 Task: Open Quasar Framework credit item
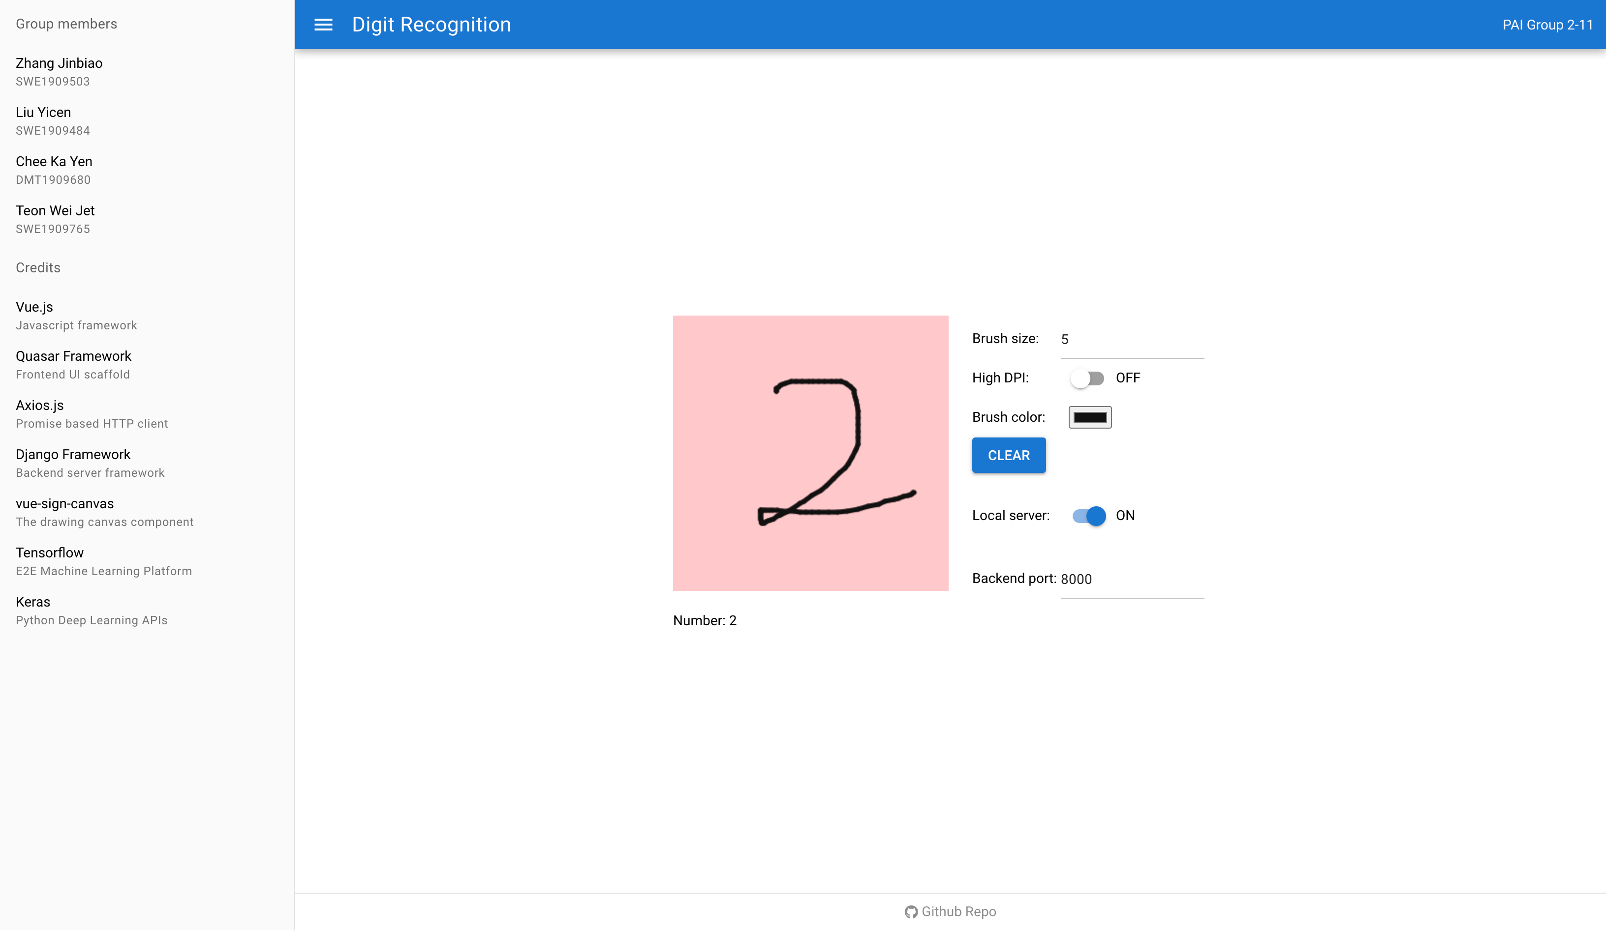tap(73, 364)
